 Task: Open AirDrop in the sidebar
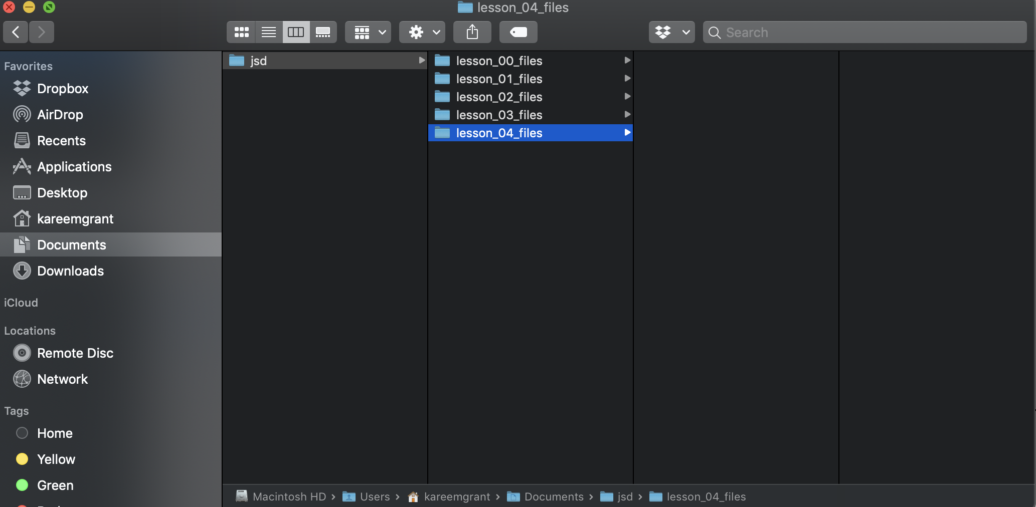[60, 115]
